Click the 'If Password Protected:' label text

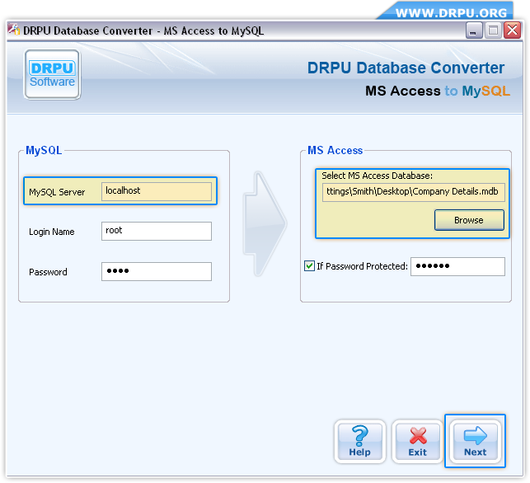coord(363,266)
